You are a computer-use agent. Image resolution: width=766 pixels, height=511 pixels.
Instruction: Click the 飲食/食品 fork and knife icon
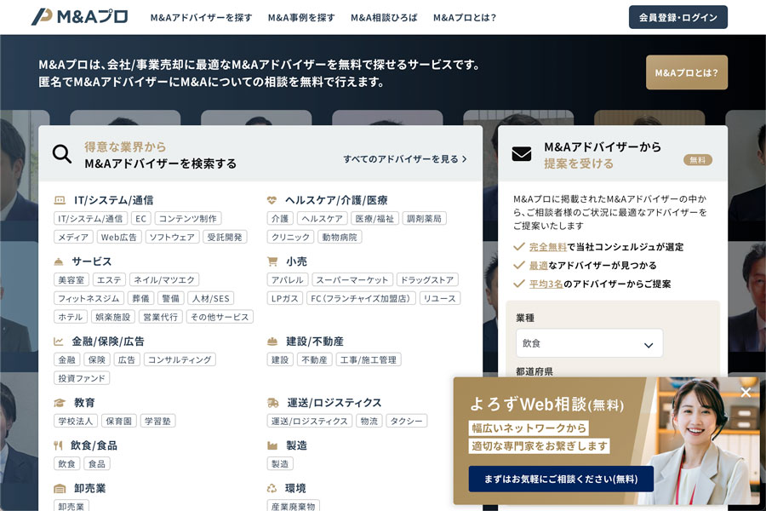click(x=58, y=445)
